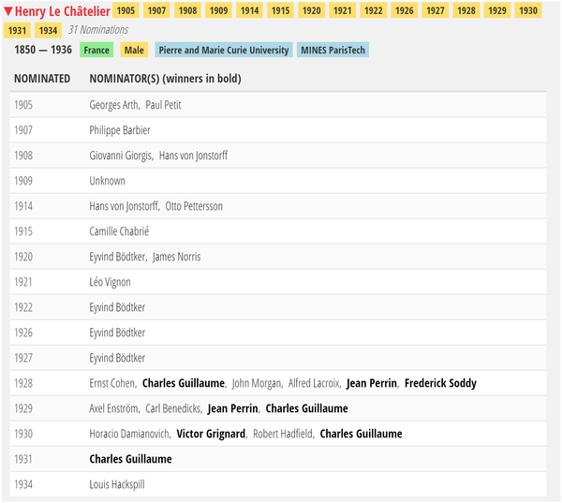Click the 31 Nominations count text
Screen dimensions: 562x503
[x=98, y=30]
